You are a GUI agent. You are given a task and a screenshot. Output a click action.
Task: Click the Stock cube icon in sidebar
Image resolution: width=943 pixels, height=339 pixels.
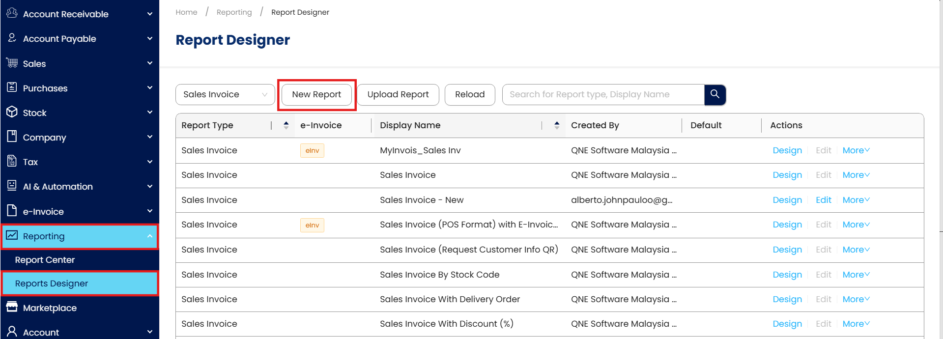coord(12,113)
